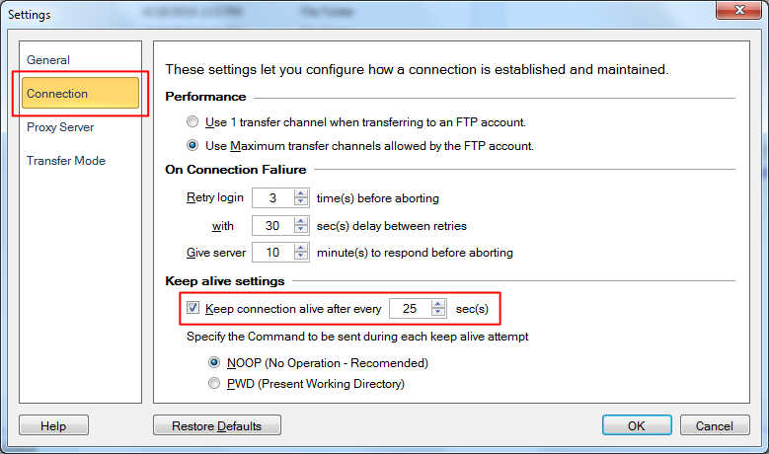Choose the PWD Present Working Directory option
Screen dimensions: 769x454
pos(214,383)
